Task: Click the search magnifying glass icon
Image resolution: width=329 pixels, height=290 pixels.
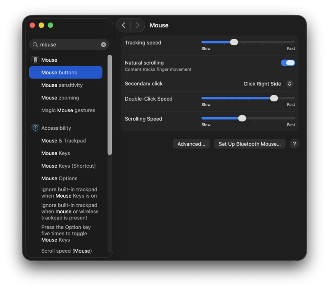Action: pos(35,45)
